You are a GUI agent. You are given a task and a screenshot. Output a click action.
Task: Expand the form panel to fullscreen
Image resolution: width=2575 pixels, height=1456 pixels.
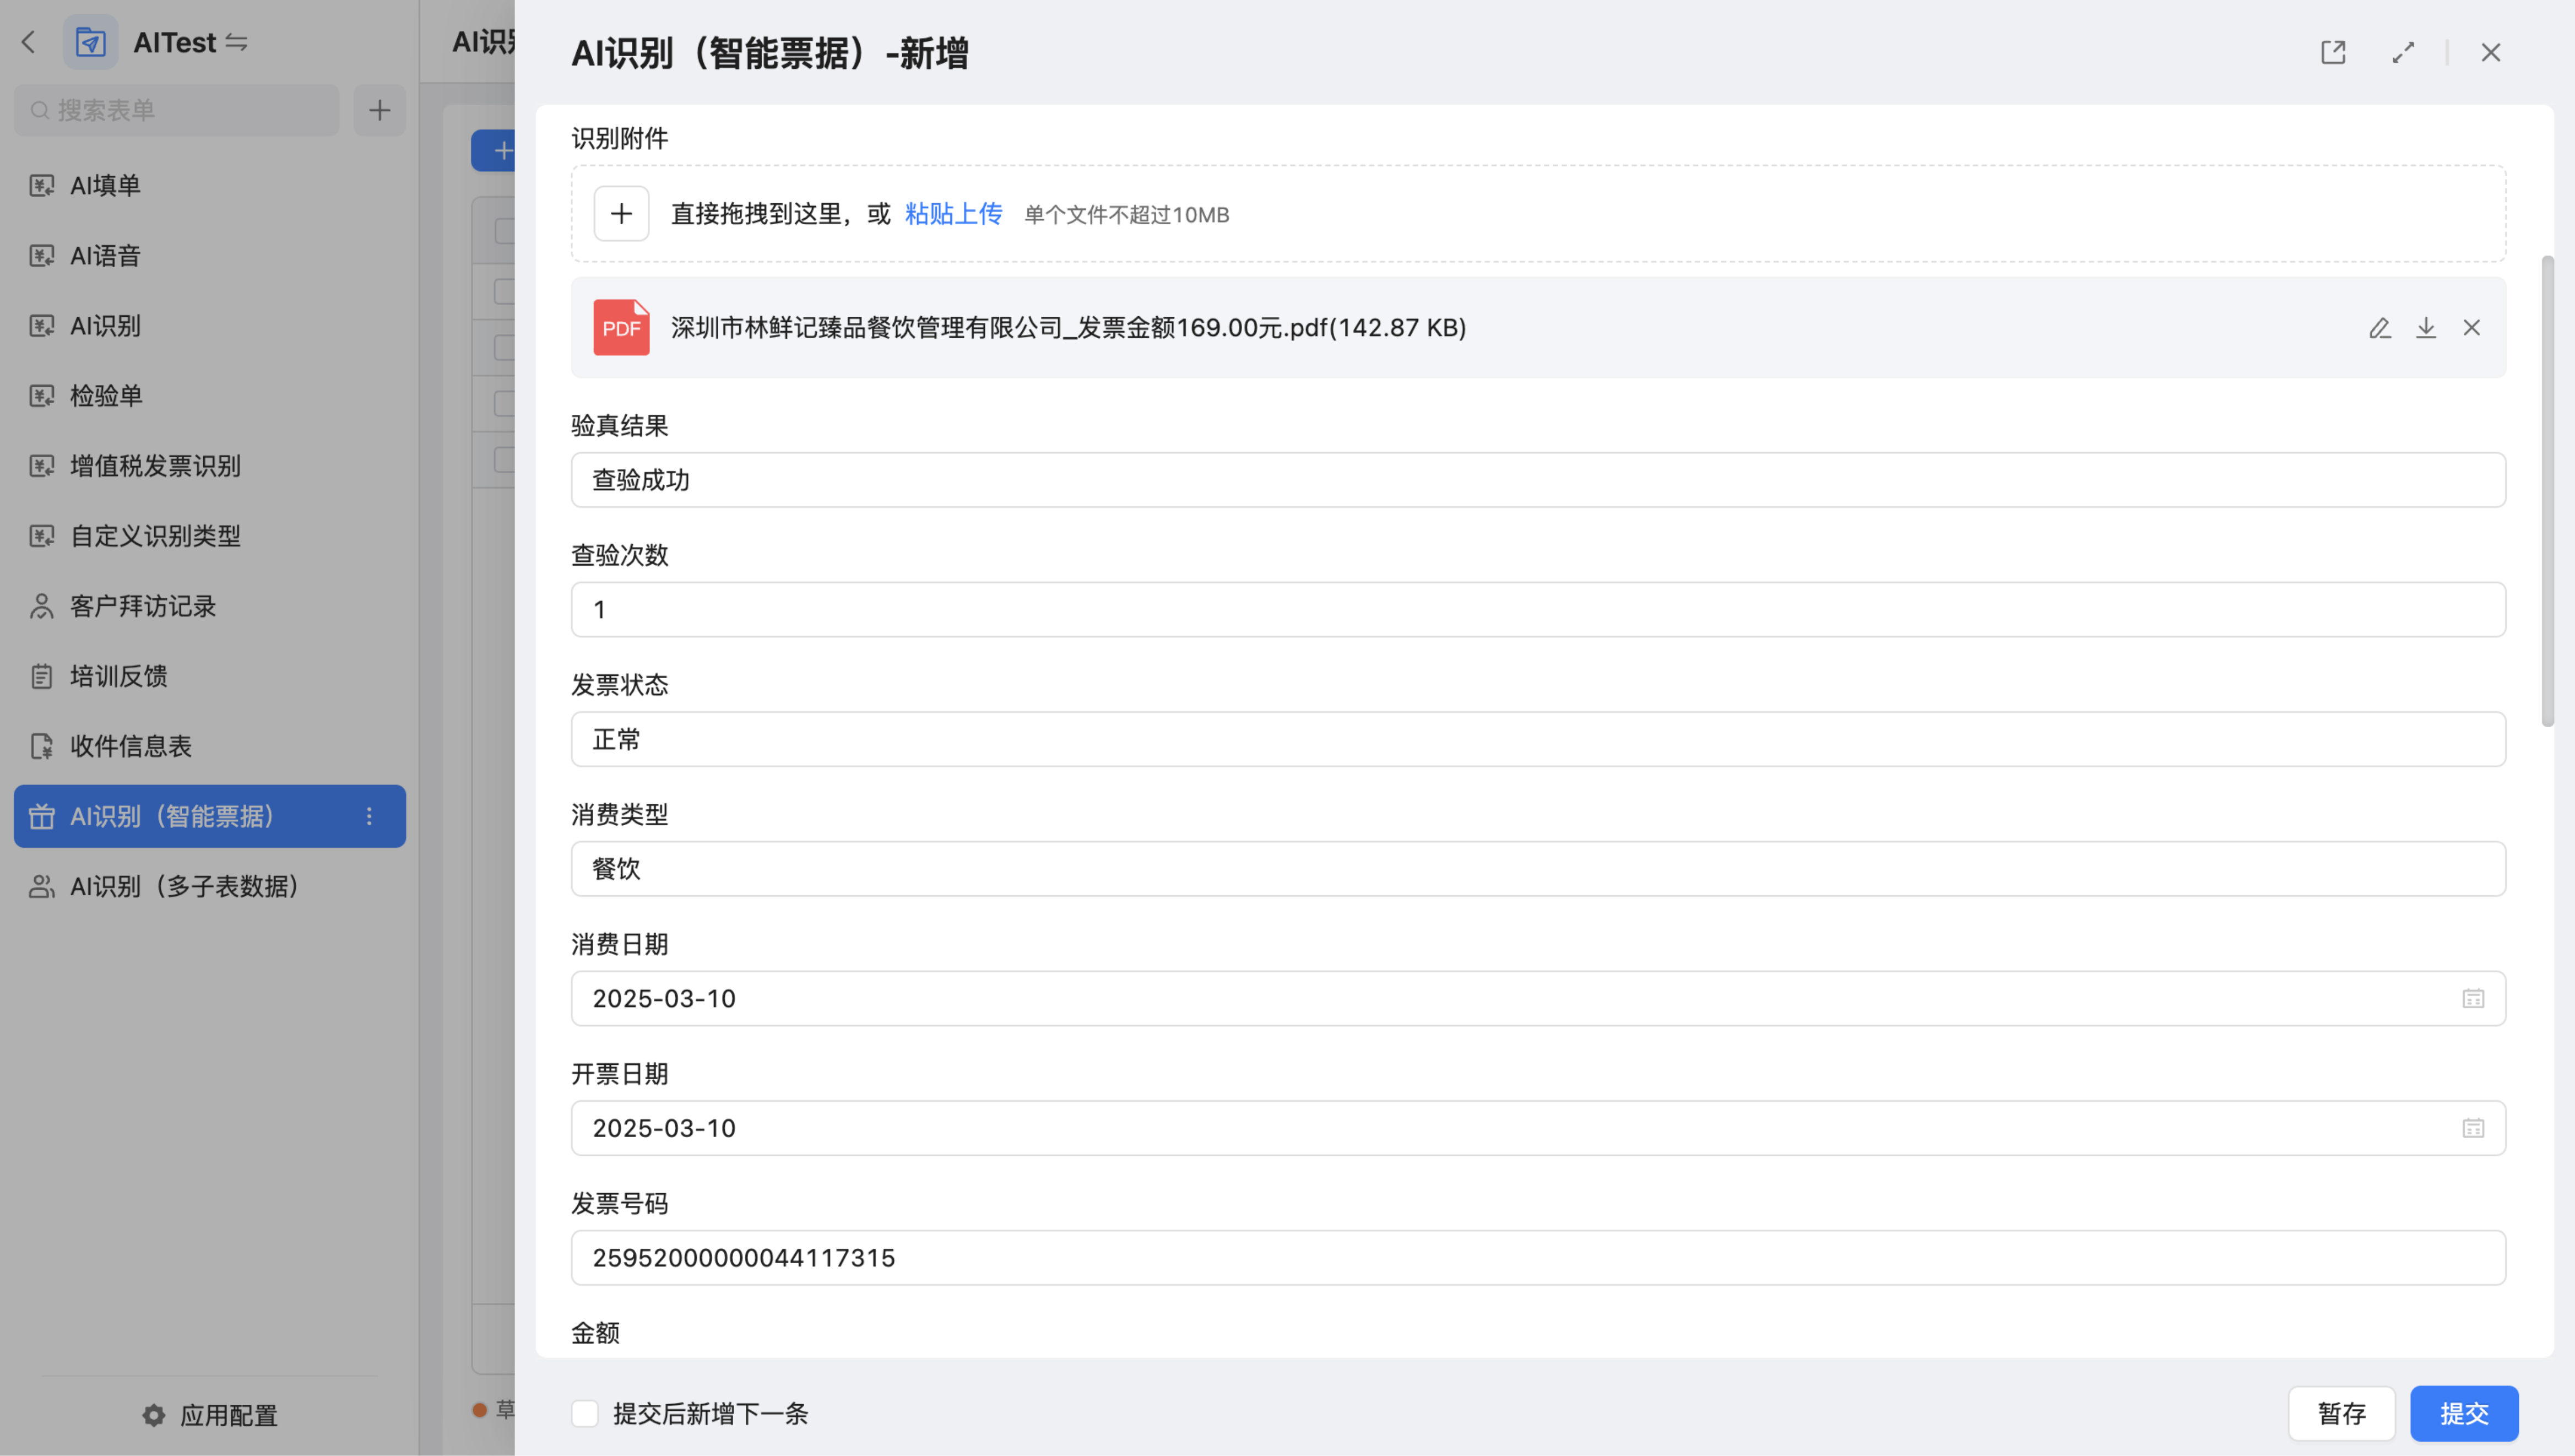[x=2403, y=53]
